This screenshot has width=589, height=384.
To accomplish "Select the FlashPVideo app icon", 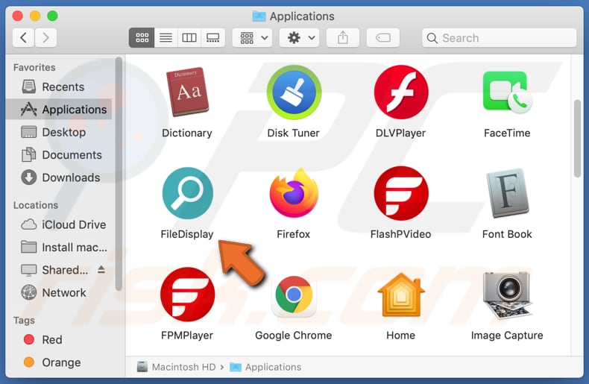I will (x=400, y=194).
